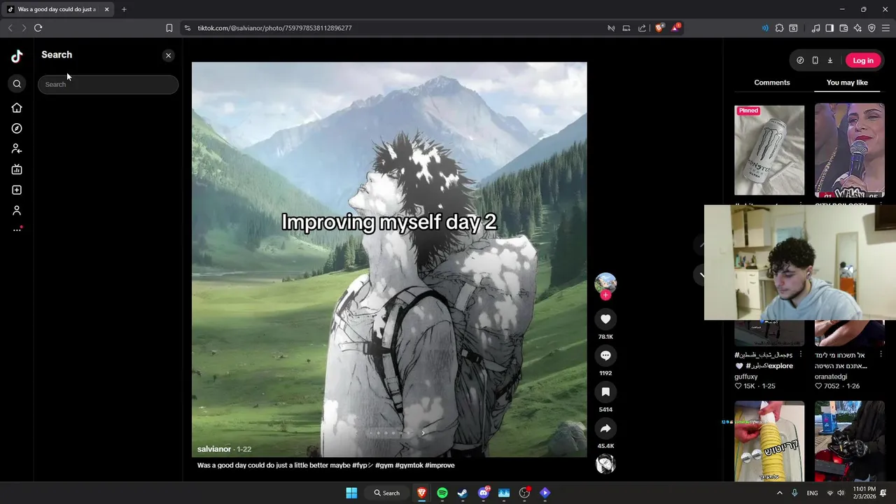Open Brave Shields lion icon

point(659,28)
